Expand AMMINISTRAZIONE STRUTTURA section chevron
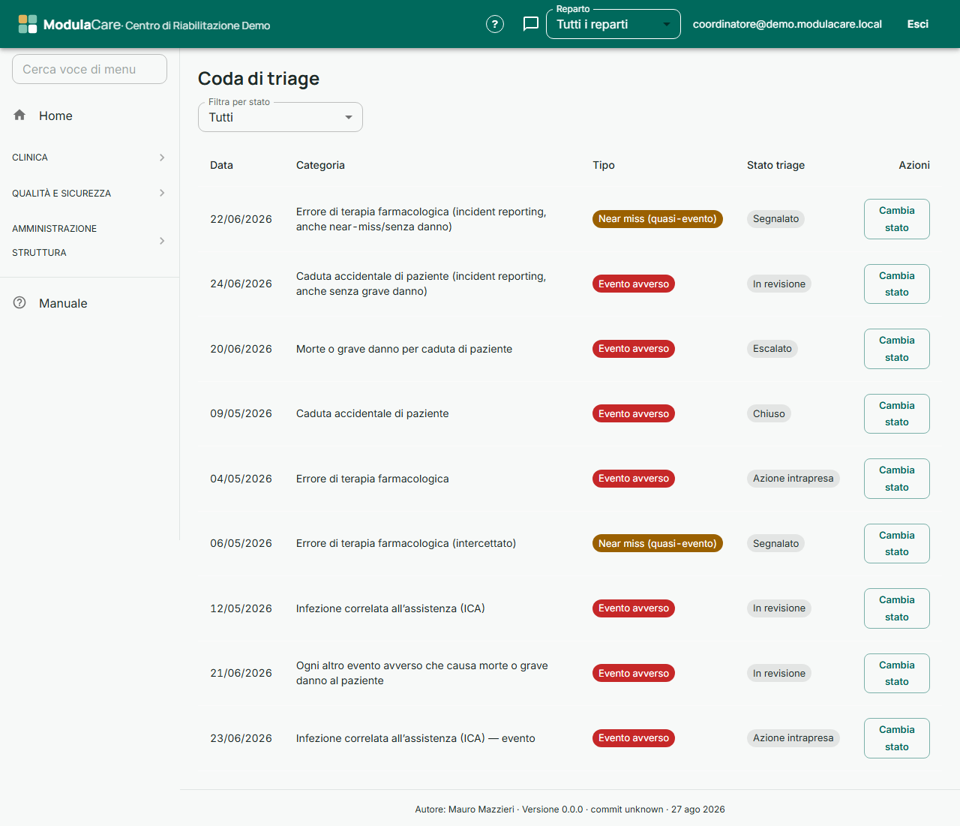The width and height of the screenshot is (960, 826). (x=162, y=241)
